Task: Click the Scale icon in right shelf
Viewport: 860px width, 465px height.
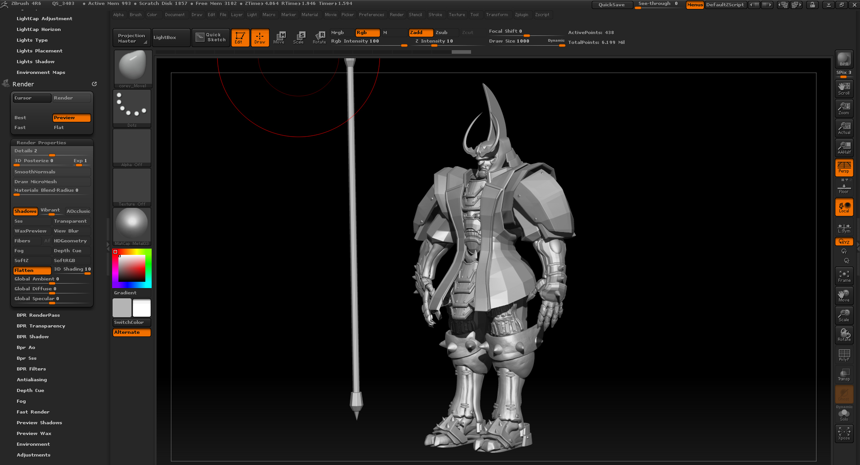Action: [844, 315]
